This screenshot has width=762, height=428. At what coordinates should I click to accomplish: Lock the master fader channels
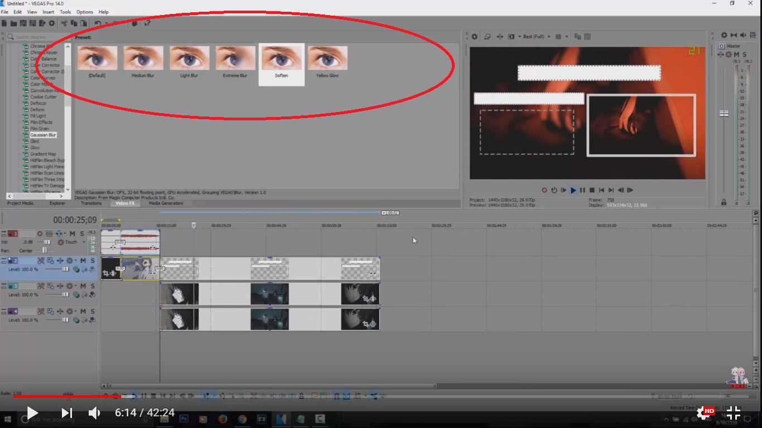[x=724, y=202]
